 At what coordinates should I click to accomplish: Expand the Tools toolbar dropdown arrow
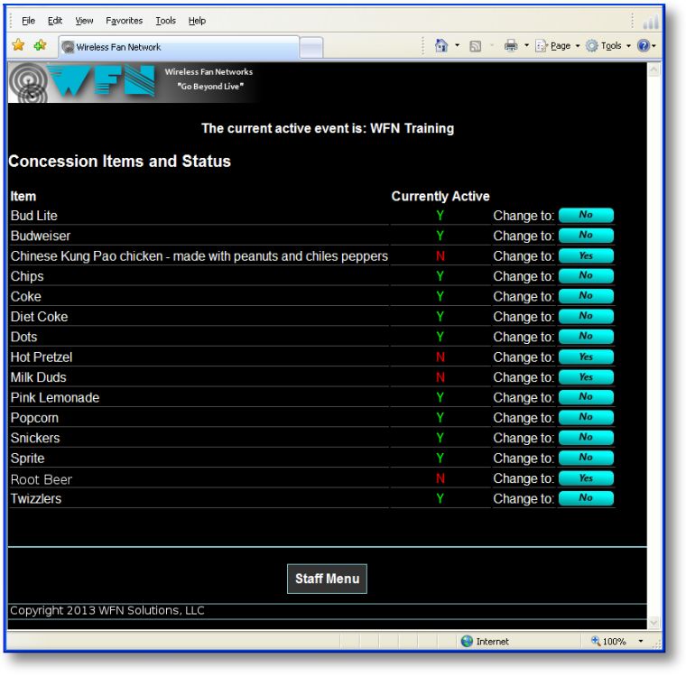[x=628, y=45]
